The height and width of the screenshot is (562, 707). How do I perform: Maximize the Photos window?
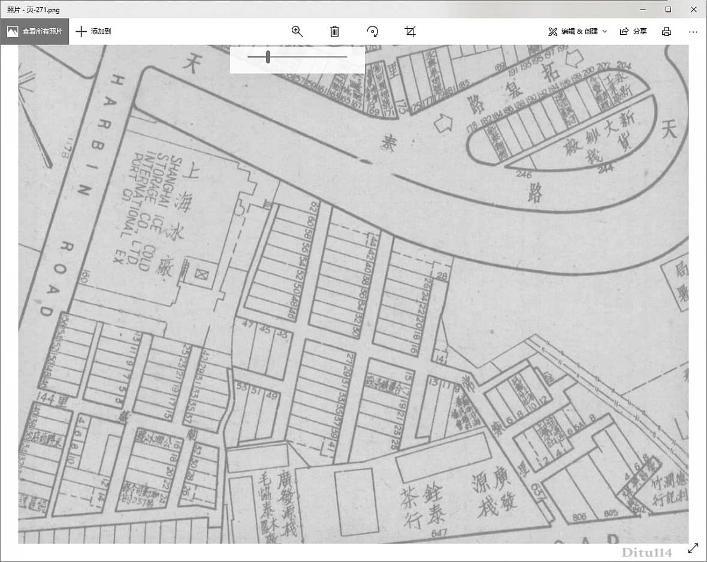668,9
